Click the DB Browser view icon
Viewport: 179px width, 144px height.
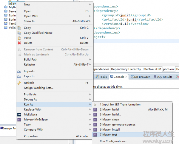132,77
